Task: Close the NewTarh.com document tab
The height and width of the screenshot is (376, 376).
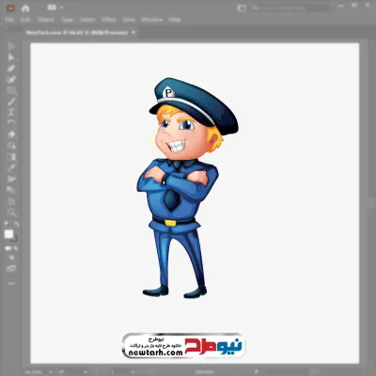Action: point(133,32)
